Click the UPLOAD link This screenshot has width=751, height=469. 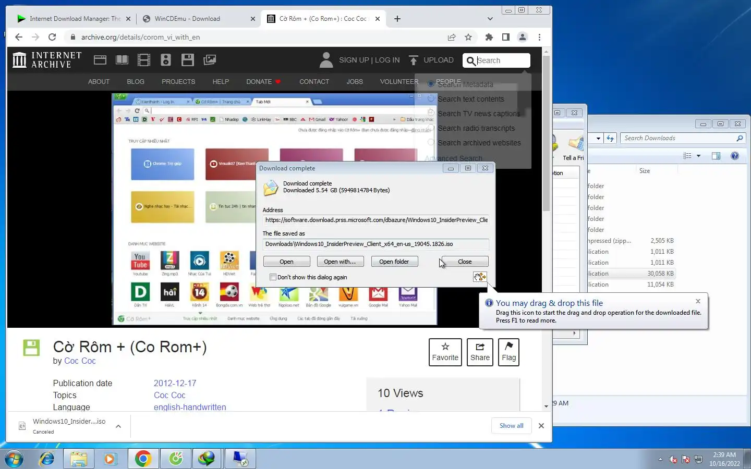[x=431, y=60]
